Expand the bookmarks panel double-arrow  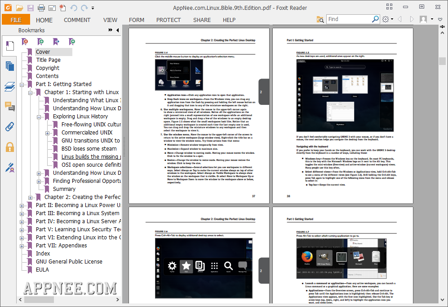coord(110,30)
